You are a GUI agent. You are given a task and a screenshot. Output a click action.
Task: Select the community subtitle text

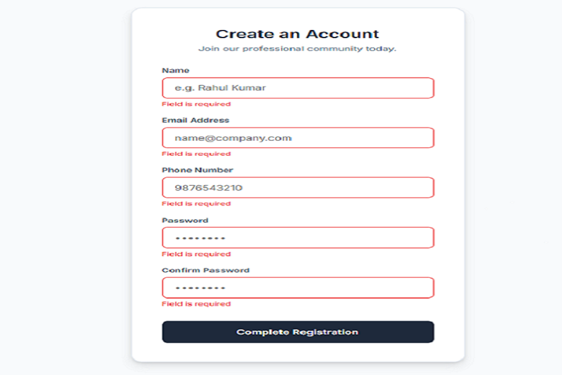click(x=298, y=49)
